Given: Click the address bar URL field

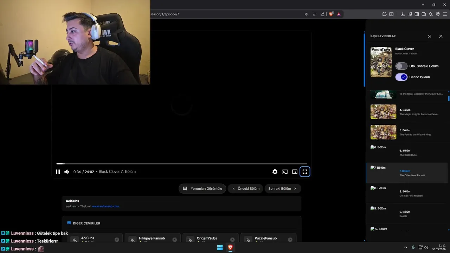Looking at the screenshot, I should click(x=225, y=14).
